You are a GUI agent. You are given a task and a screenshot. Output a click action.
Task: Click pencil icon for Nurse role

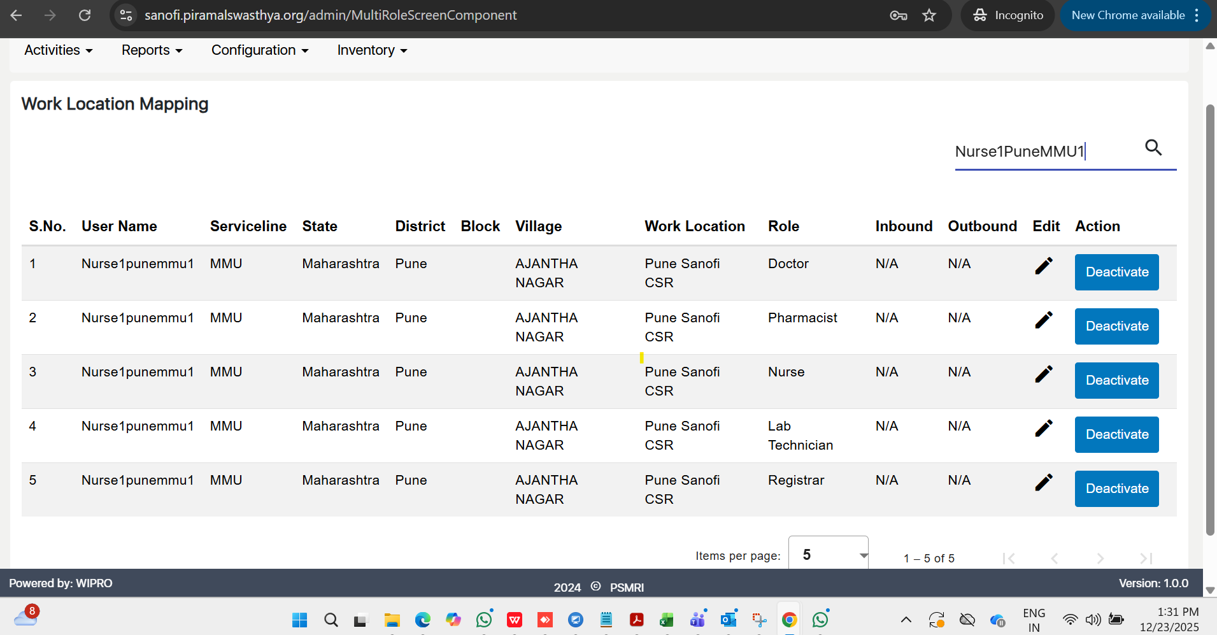[x=1043, y=374]
